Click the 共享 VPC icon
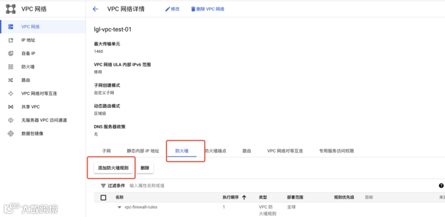445x217 pixels. point(10,107)
